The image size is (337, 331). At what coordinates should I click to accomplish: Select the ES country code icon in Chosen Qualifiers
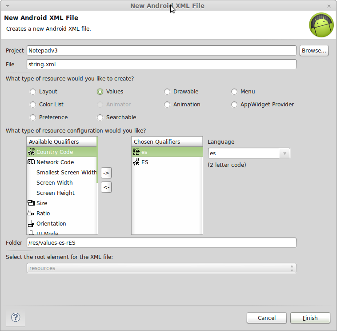click(136, 162)
